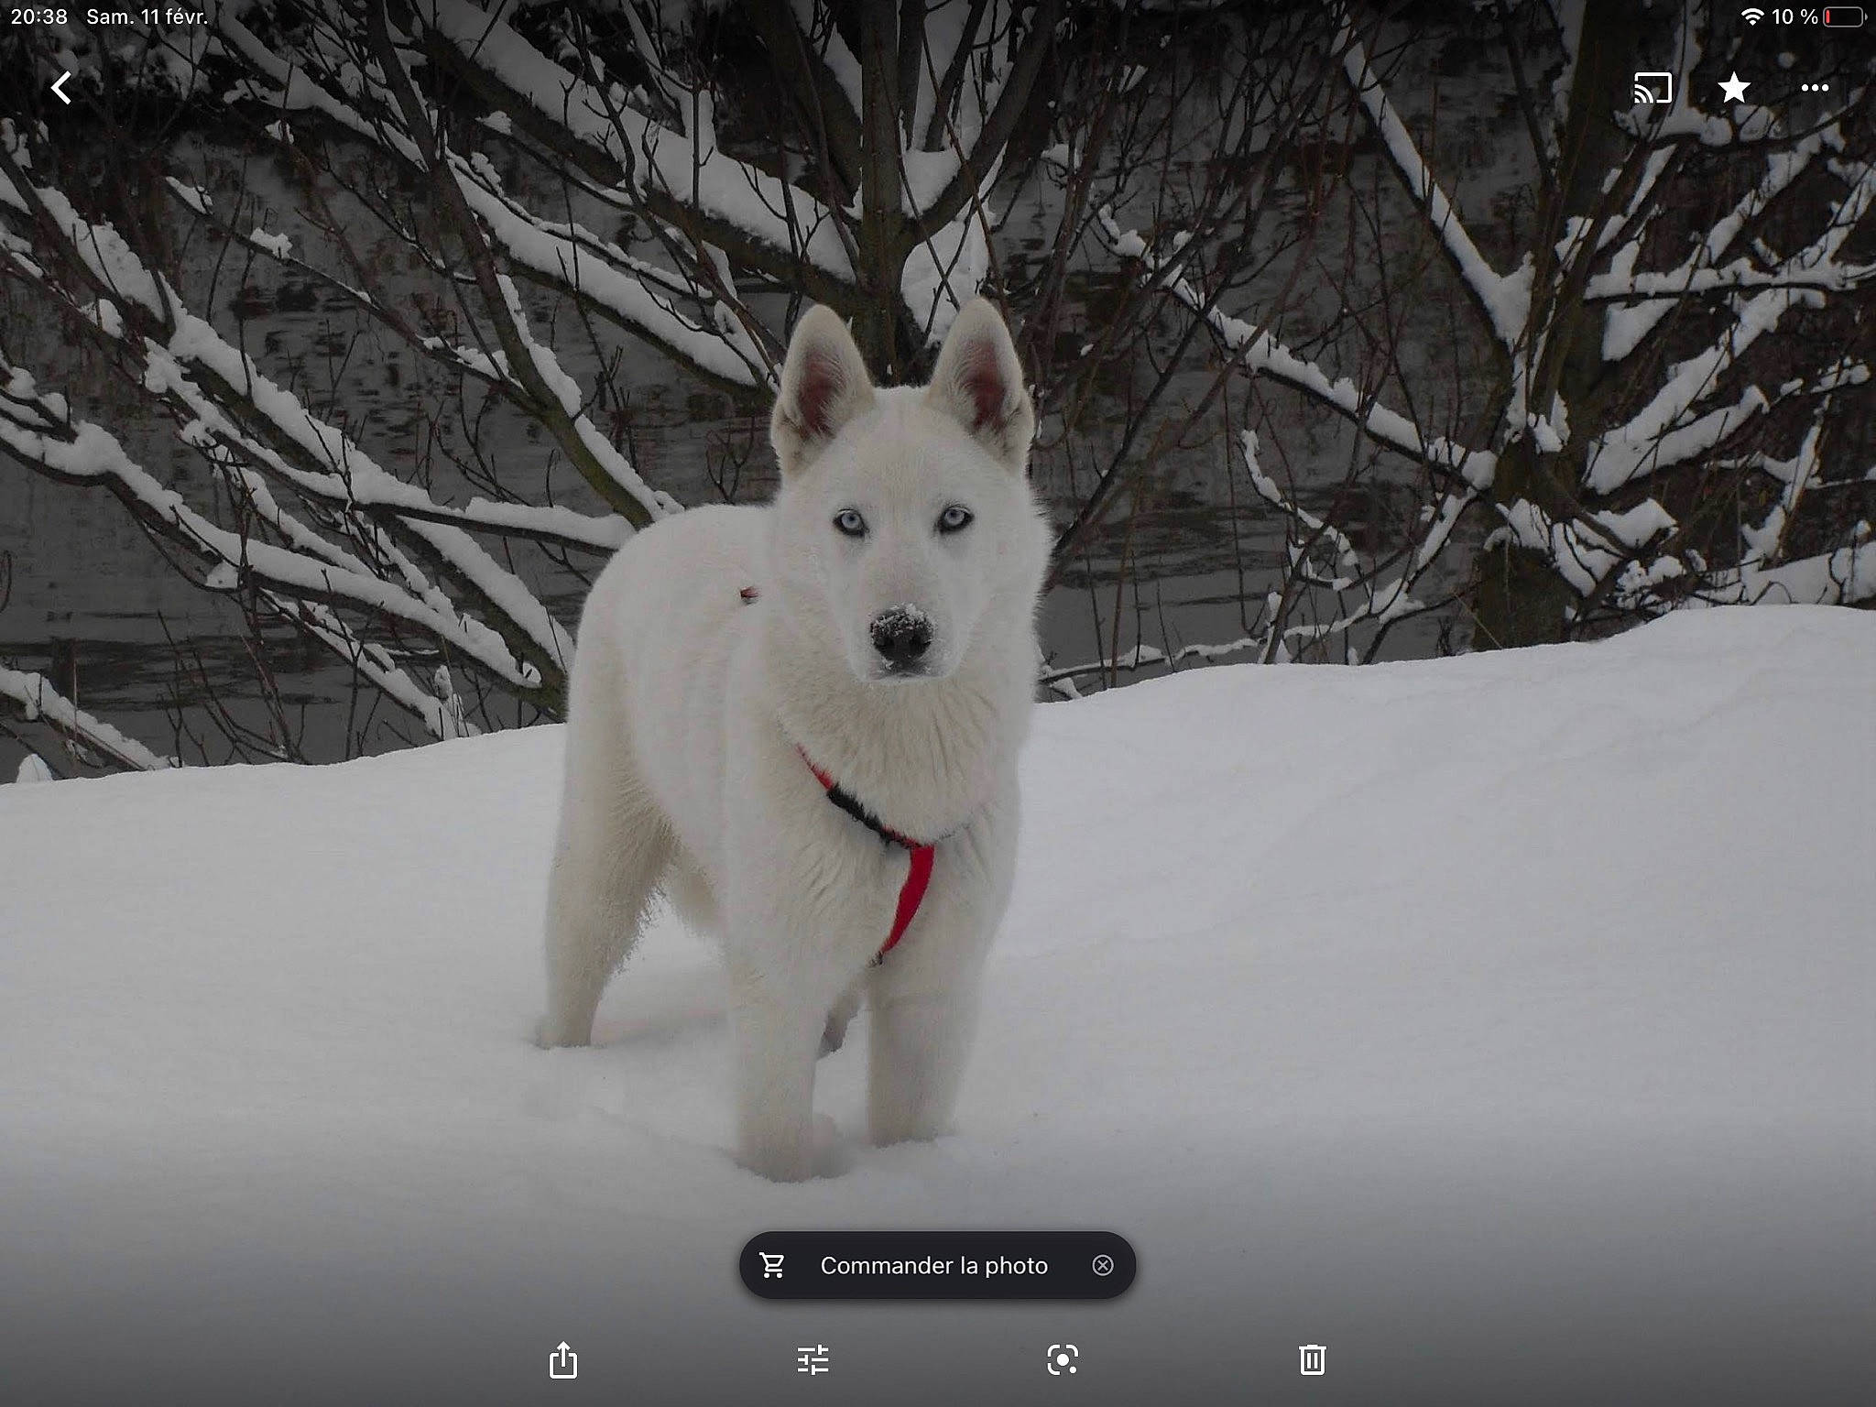Open the edit adjustments sliders icon
Viewport: 1876px width, 1407px height.
(813, 1359)
